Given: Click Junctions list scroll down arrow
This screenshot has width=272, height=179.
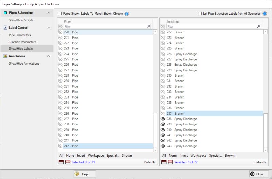Looking at the screenshot, I should click(x=266, y=150).
